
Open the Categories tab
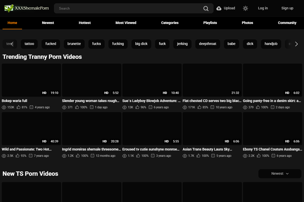tap(170, 23)
